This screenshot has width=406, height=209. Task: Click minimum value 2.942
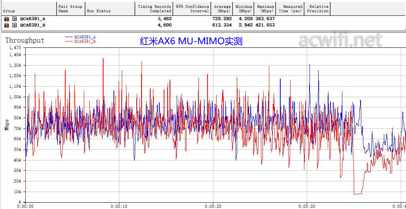tap(245, 25)
